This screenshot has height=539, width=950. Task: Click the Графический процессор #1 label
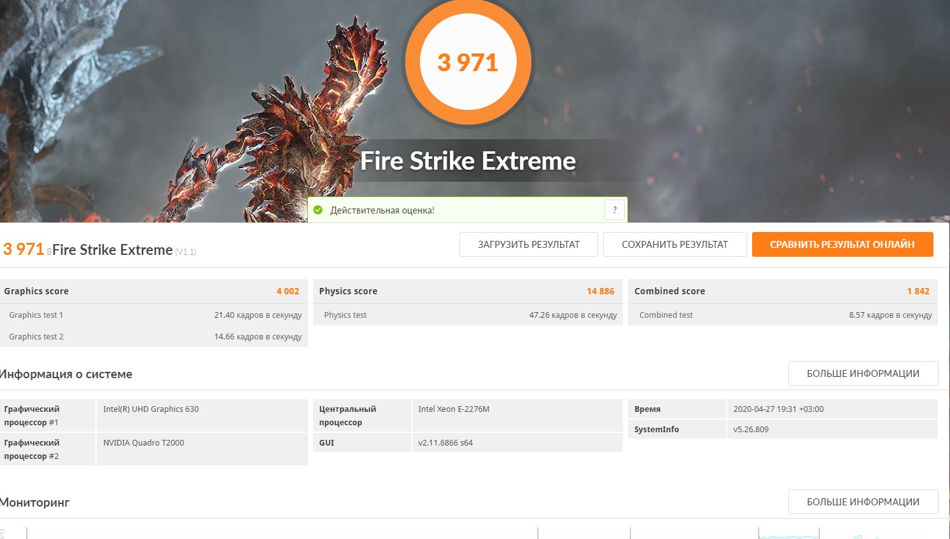coord(32,416)
